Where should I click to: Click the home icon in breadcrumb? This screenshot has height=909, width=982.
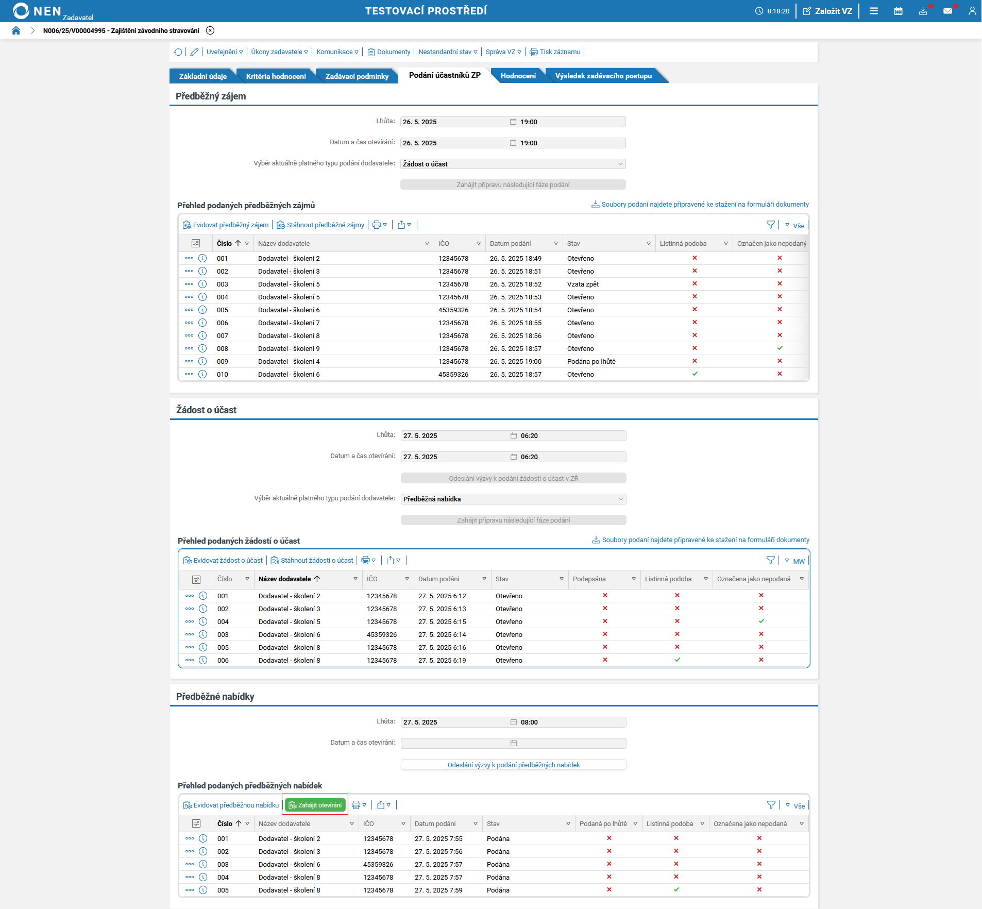pyautogui.click(x=16, y=30)
